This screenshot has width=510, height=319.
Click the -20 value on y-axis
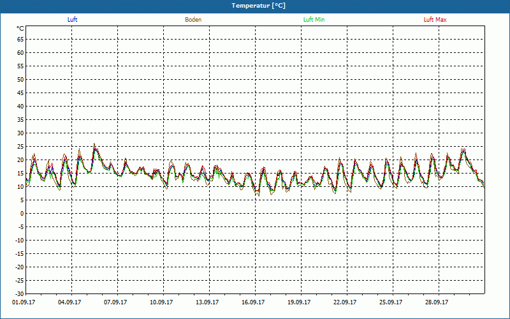pyautogui.click(x=20, y=267)
